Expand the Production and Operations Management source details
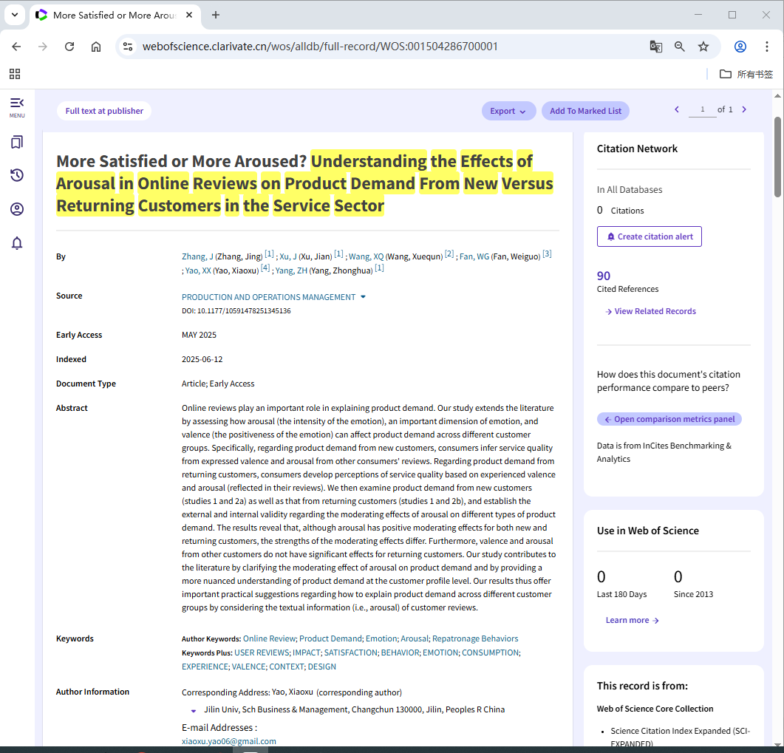The height and width of the screenshot is (753, 784). pos(363,297)
